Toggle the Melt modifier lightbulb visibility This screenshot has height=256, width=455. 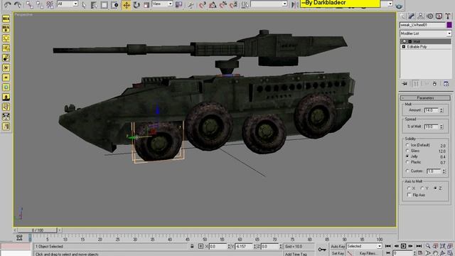point(404,41)
